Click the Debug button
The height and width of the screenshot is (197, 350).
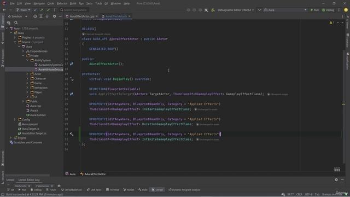click(x=328, y=10)
